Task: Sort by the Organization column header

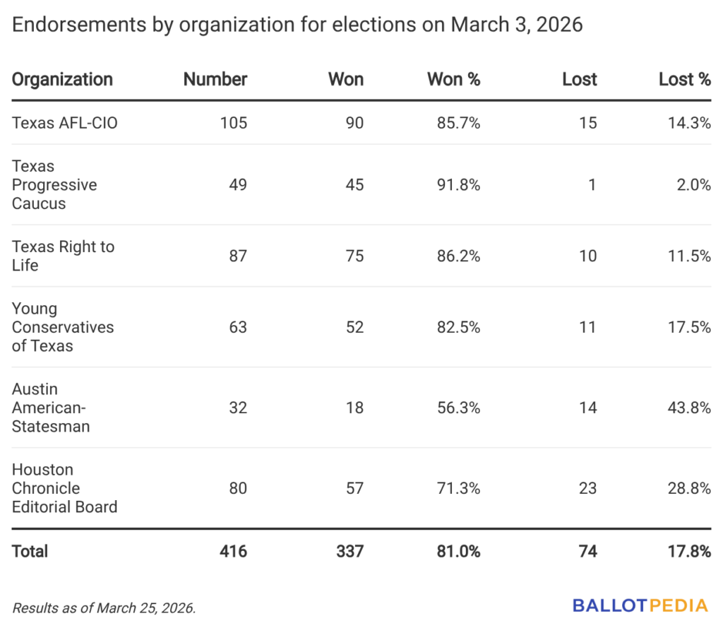Action: click(x=62, y=79)
